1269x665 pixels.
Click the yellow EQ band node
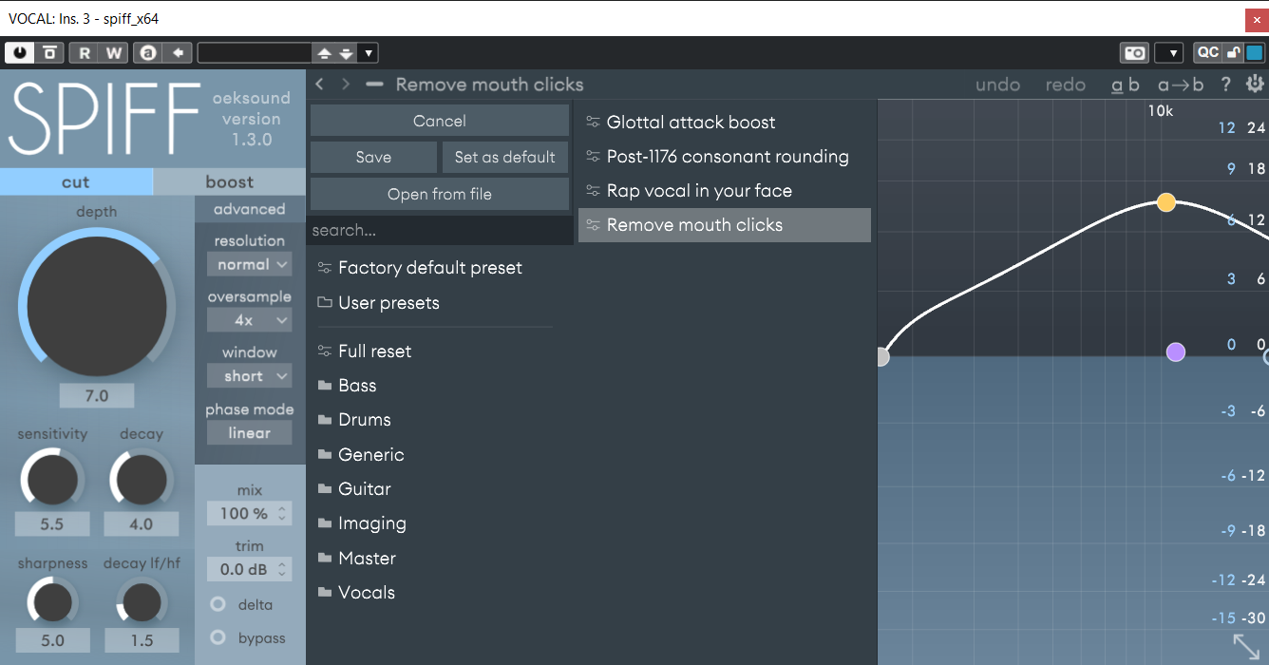[1166, 202]
